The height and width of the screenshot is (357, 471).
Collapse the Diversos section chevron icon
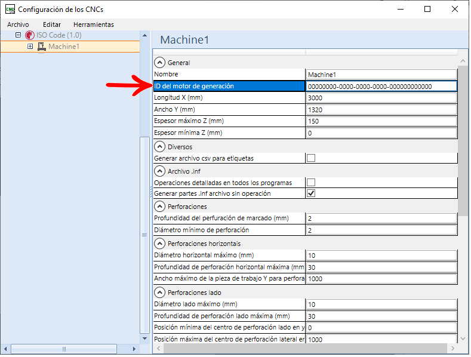[x=159, y=147]
